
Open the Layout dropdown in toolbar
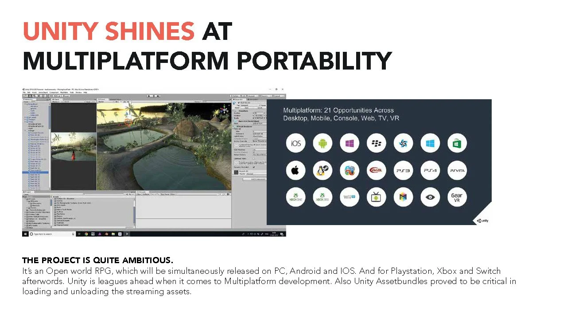(279, 96)
